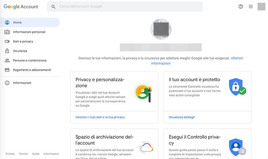The image size is (268, 159).
Task: Click the padlock icon beside Sicurezza
Action: tap(7, 51)
